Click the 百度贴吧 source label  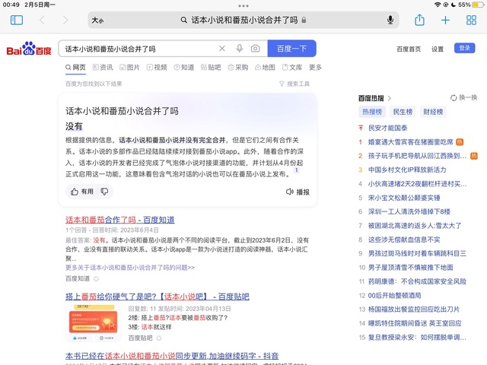140,338
